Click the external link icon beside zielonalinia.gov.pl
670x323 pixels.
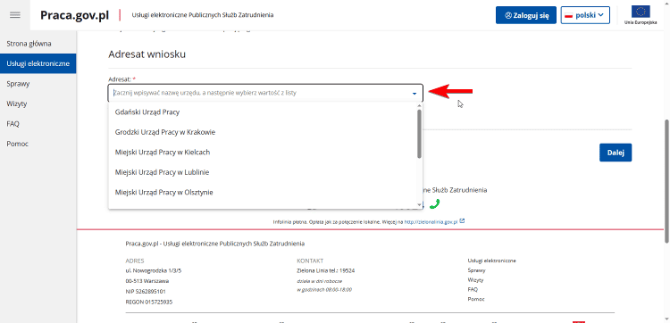click(x=463, y=221)
